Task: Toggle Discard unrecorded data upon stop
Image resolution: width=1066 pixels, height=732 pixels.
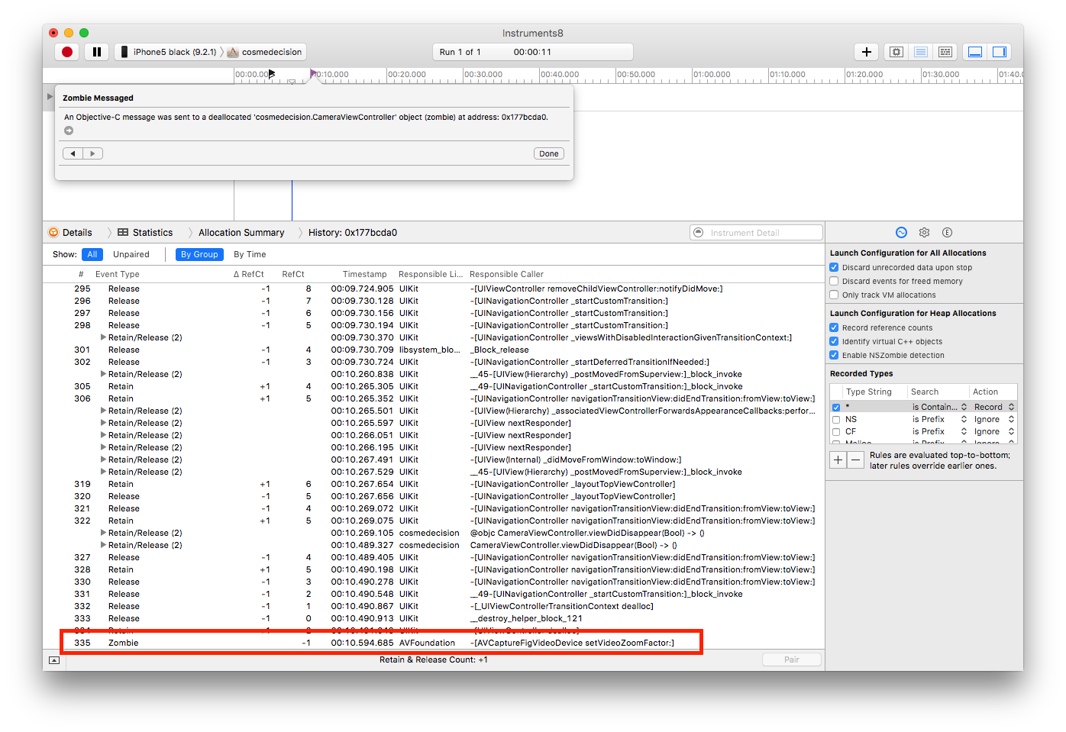Action: point(834,267)
